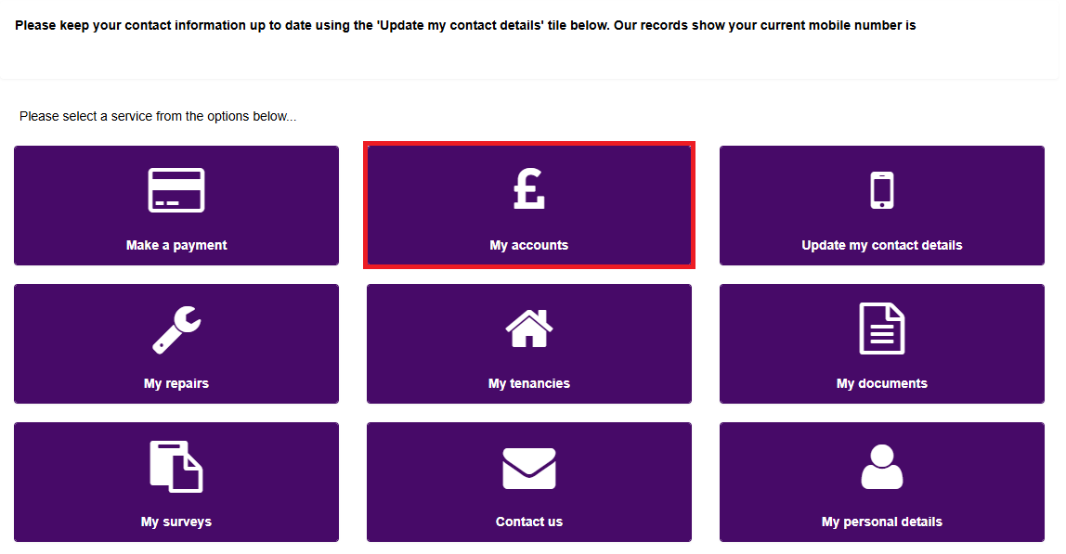Viewport: 1066px width, 554px height.
Task: Select the credit card icon for payments
Action: 176,188
